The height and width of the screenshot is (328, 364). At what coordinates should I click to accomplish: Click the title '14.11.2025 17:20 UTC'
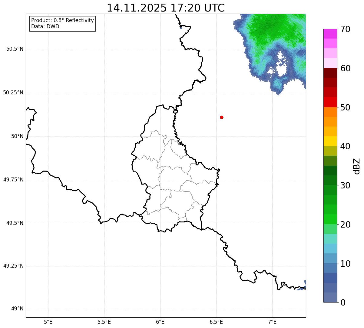pyautogui.click(x=166, y=8)
